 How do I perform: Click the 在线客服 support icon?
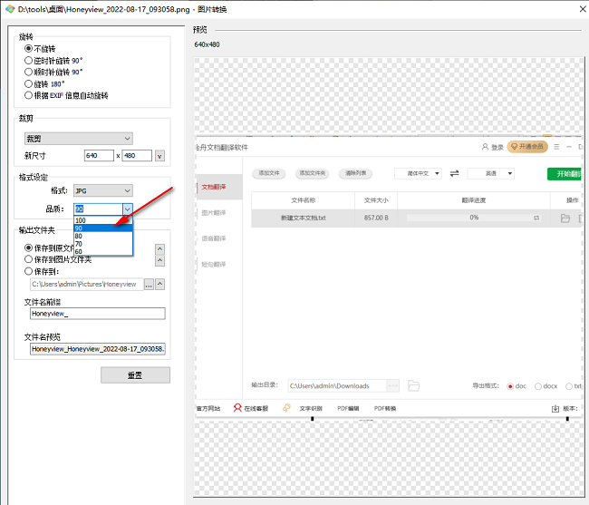click(x=250, y=408)
